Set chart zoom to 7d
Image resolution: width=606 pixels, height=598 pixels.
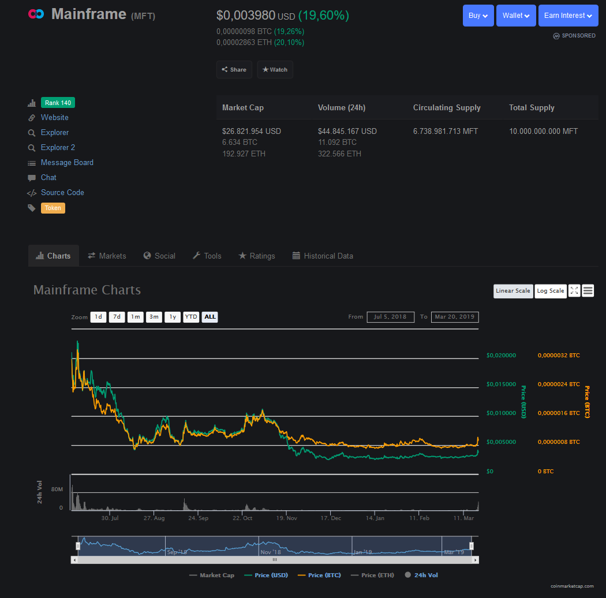tap(117, 317)
